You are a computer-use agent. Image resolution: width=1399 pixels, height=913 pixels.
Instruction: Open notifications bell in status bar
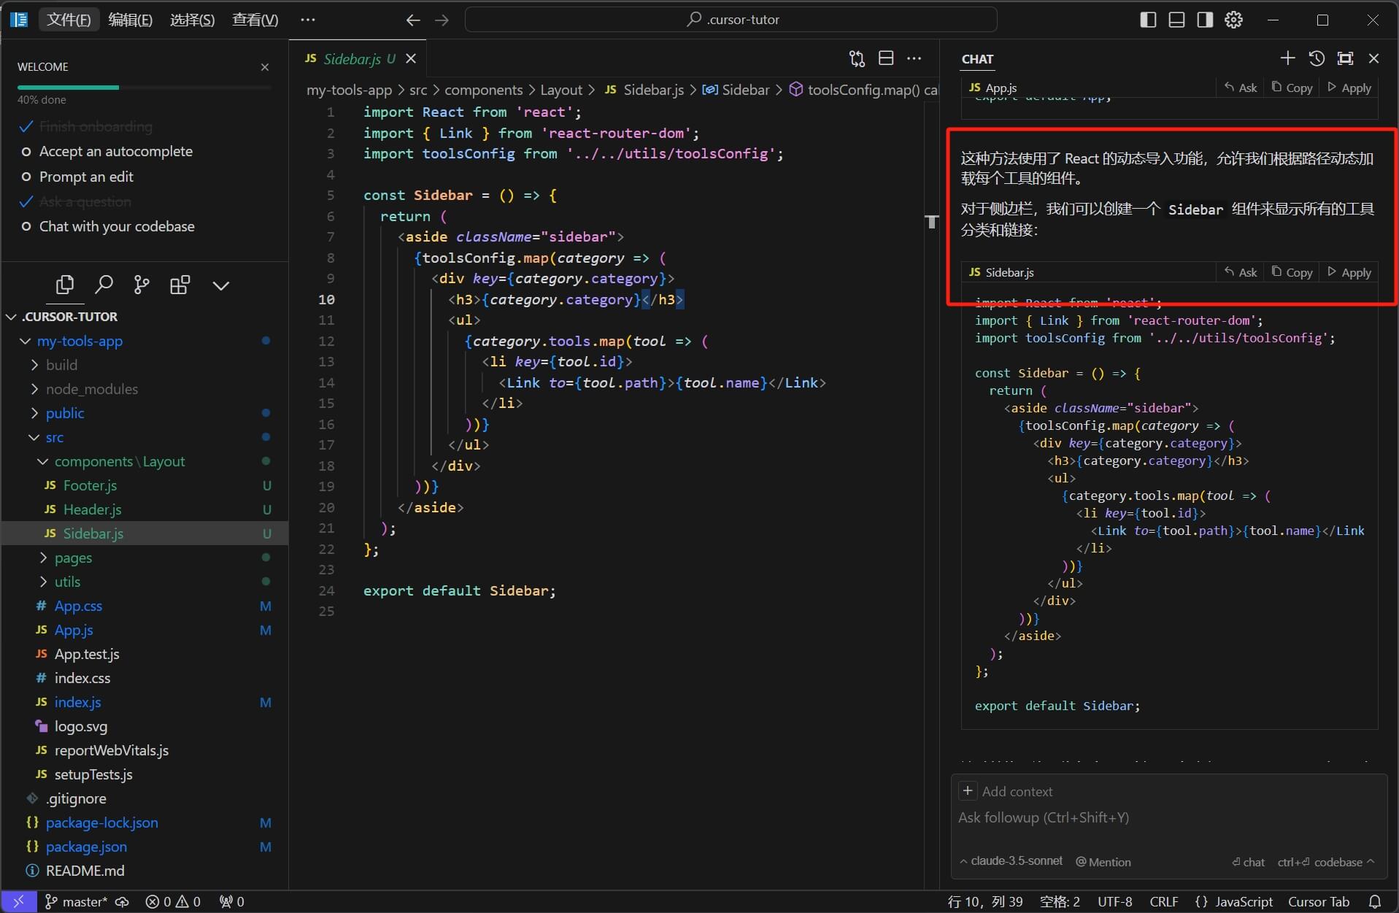[x=1374, y=901]
